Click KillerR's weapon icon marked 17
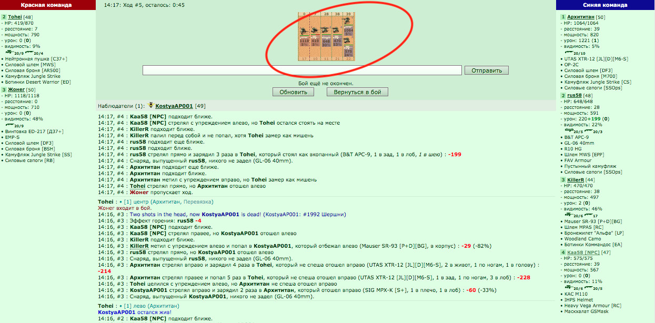The height and width of the screenshot is (323, 655). pos(589,214)
